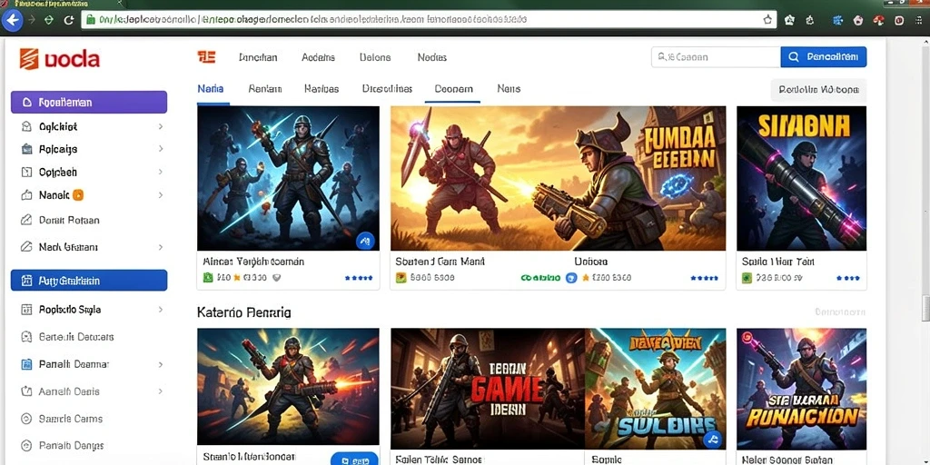This screenshot has height=465, width=930.
Task: Open the Danorhan top navigation item
Action: tap(258, 57)
